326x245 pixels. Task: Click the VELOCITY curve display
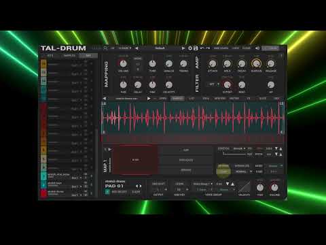pos(244,187)
